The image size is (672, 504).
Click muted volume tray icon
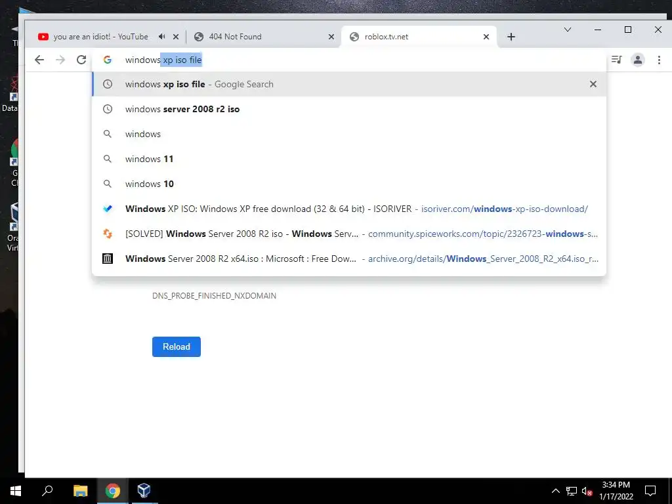587,491
